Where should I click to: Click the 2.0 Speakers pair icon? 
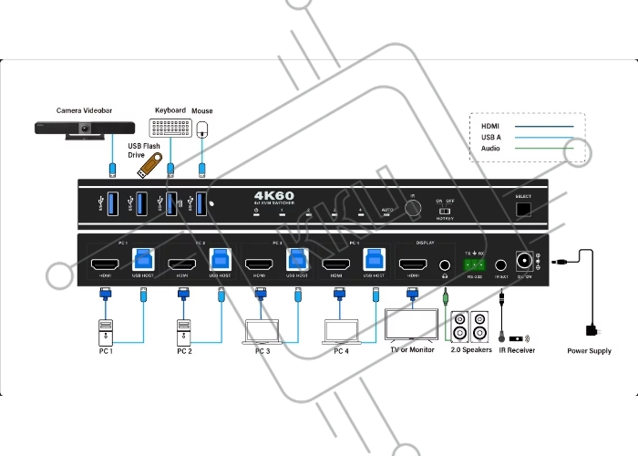[470, 326]
